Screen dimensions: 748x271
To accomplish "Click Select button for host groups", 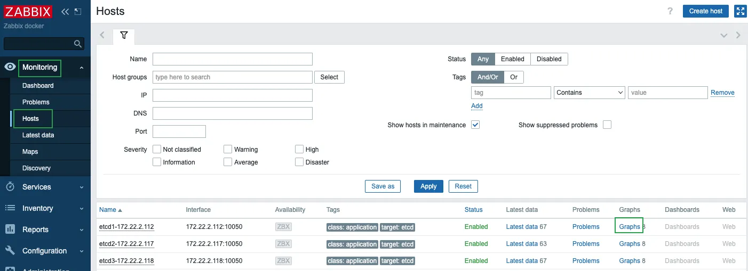I will coord(329,77).
